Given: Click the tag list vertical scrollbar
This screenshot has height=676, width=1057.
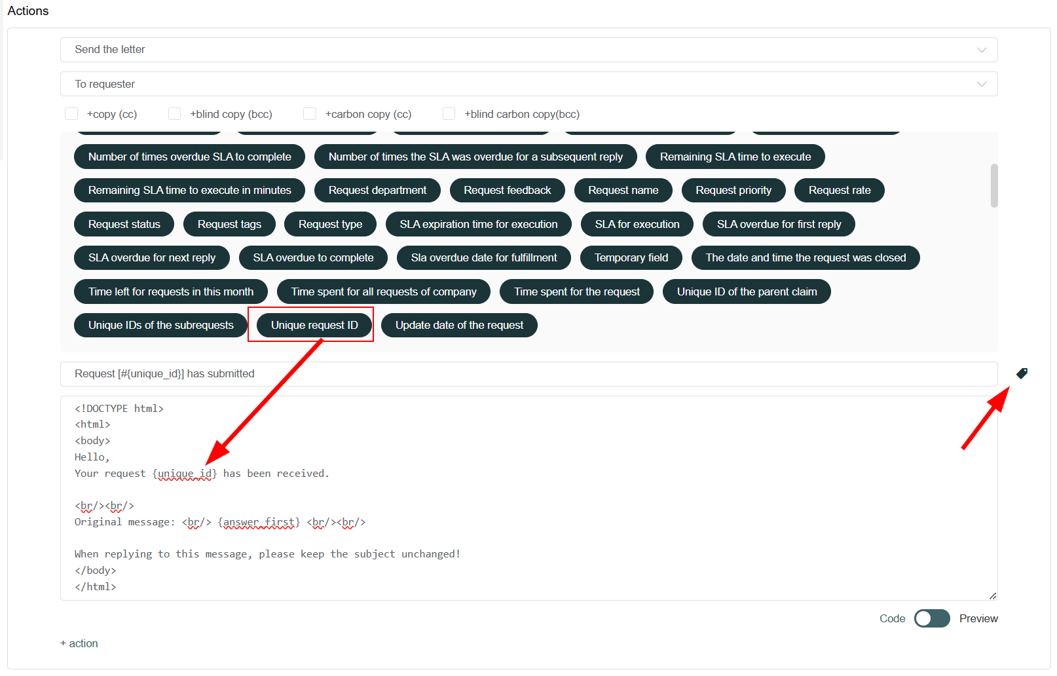Looking at the screenshot, I should [x=994, y=185].
